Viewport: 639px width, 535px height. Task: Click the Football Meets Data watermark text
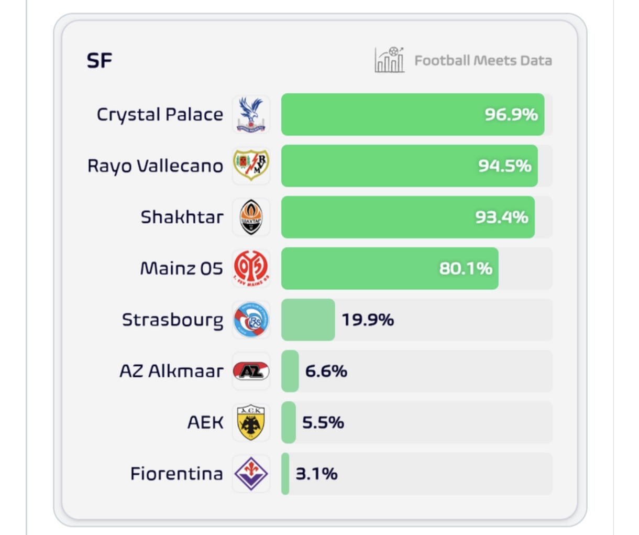tap(483, 61)
